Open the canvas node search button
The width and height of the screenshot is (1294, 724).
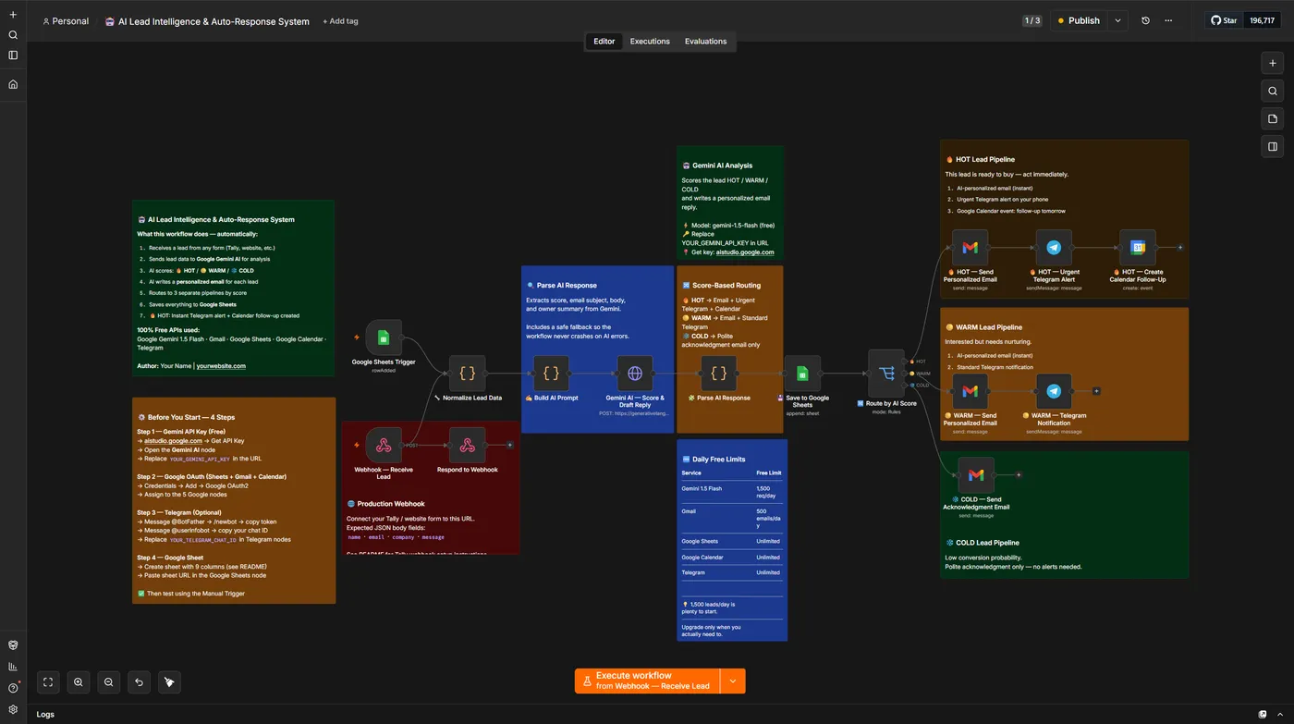click(x=1273, y=91)
